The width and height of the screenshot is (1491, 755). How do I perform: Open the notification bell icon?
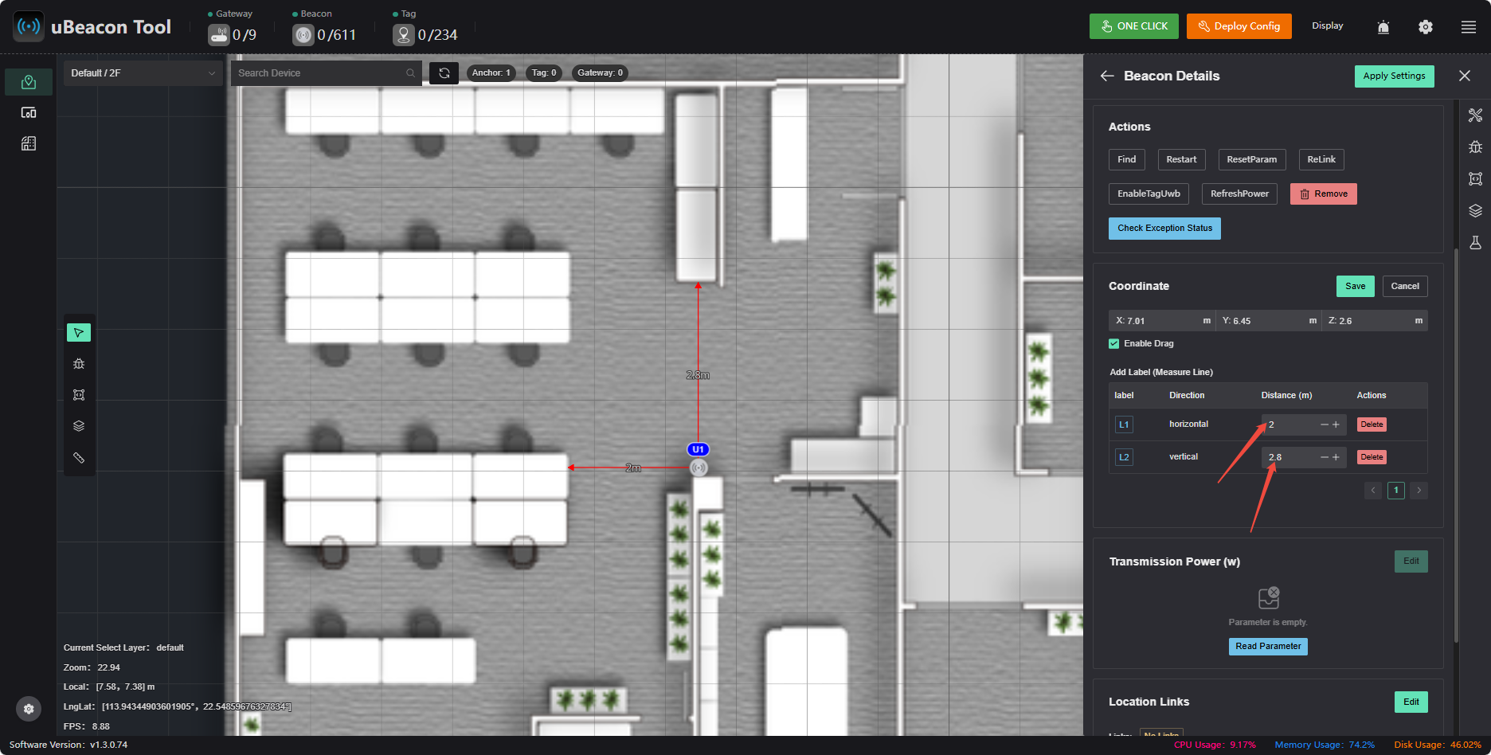pyautogui.click(x=1383, y=27)
